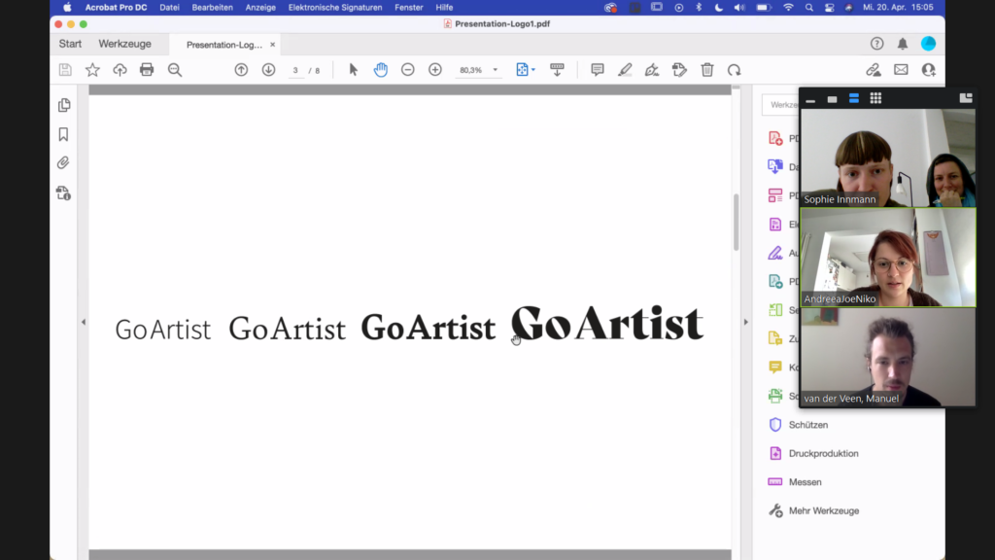The image size is (995, 560).
Task: Switch video panel to grid view
Action: pos(875,98)
